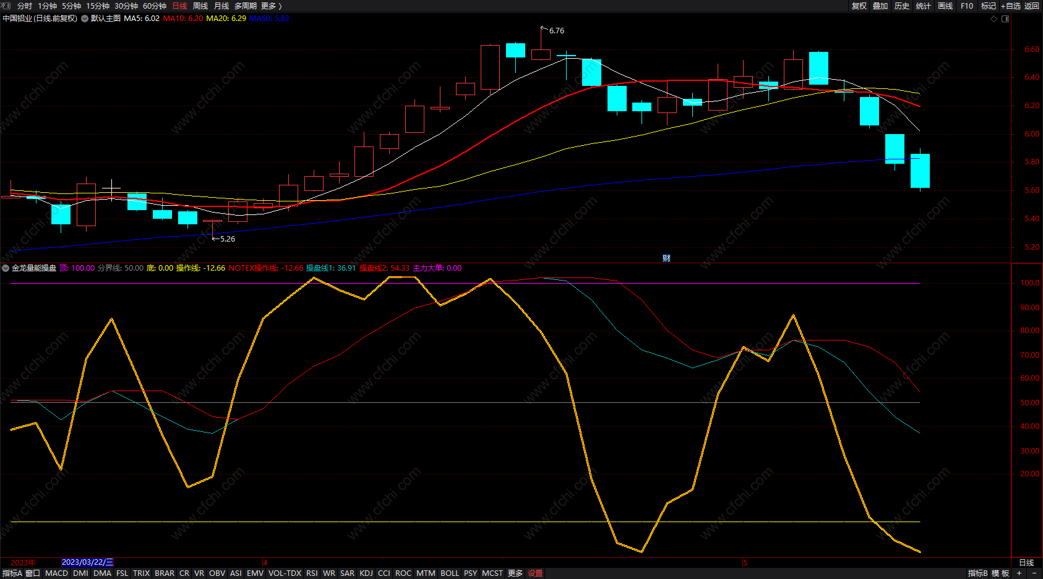Switch indicator to MTM
The height and width of the screenshot is (579, 1043).
pos(426,573)
